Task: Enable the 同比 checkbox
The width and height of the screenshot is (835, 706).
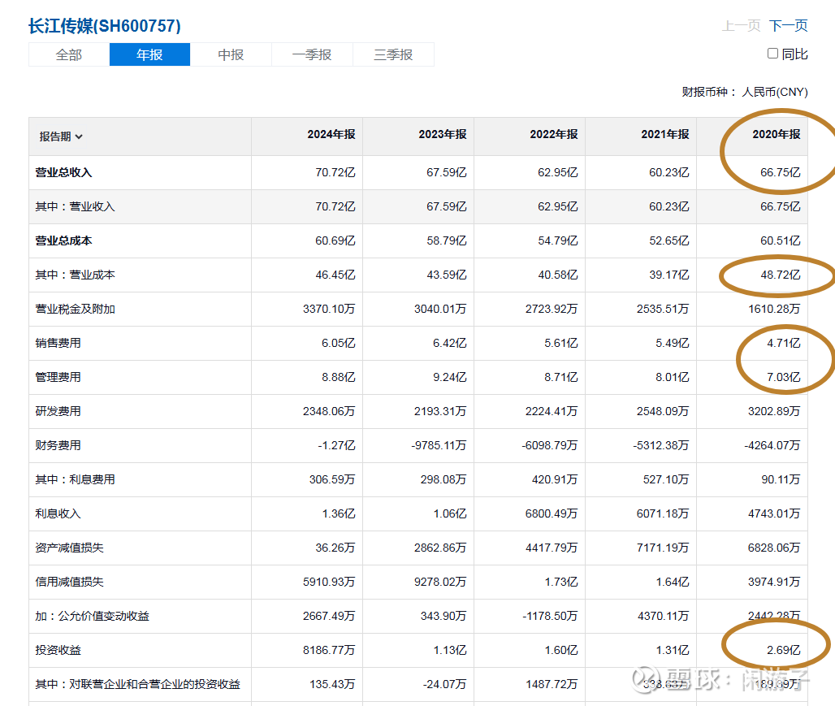Action: (772, 54)
